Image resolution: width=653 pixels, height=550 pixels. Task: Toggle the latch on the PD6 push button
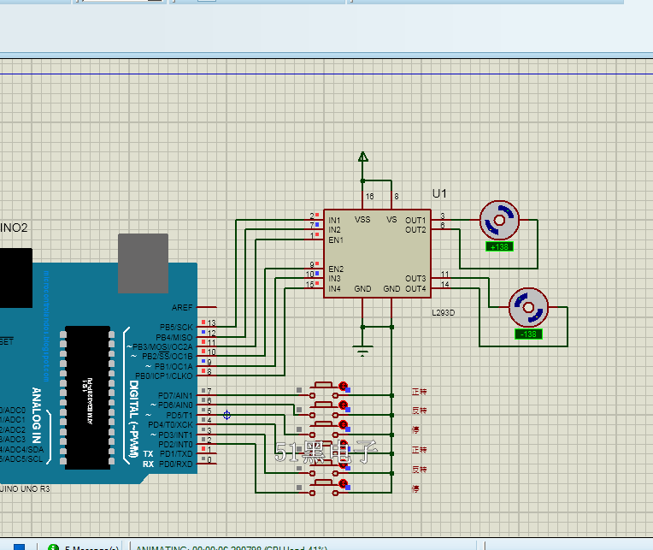click(343, 405)
